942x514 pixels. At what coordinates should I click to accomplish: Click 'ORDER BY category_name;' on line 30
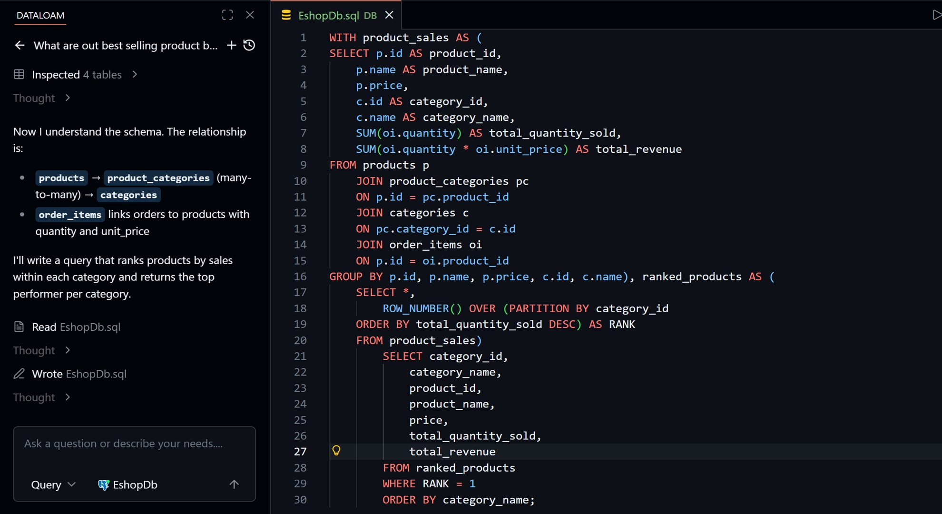(x=459, y=500)
